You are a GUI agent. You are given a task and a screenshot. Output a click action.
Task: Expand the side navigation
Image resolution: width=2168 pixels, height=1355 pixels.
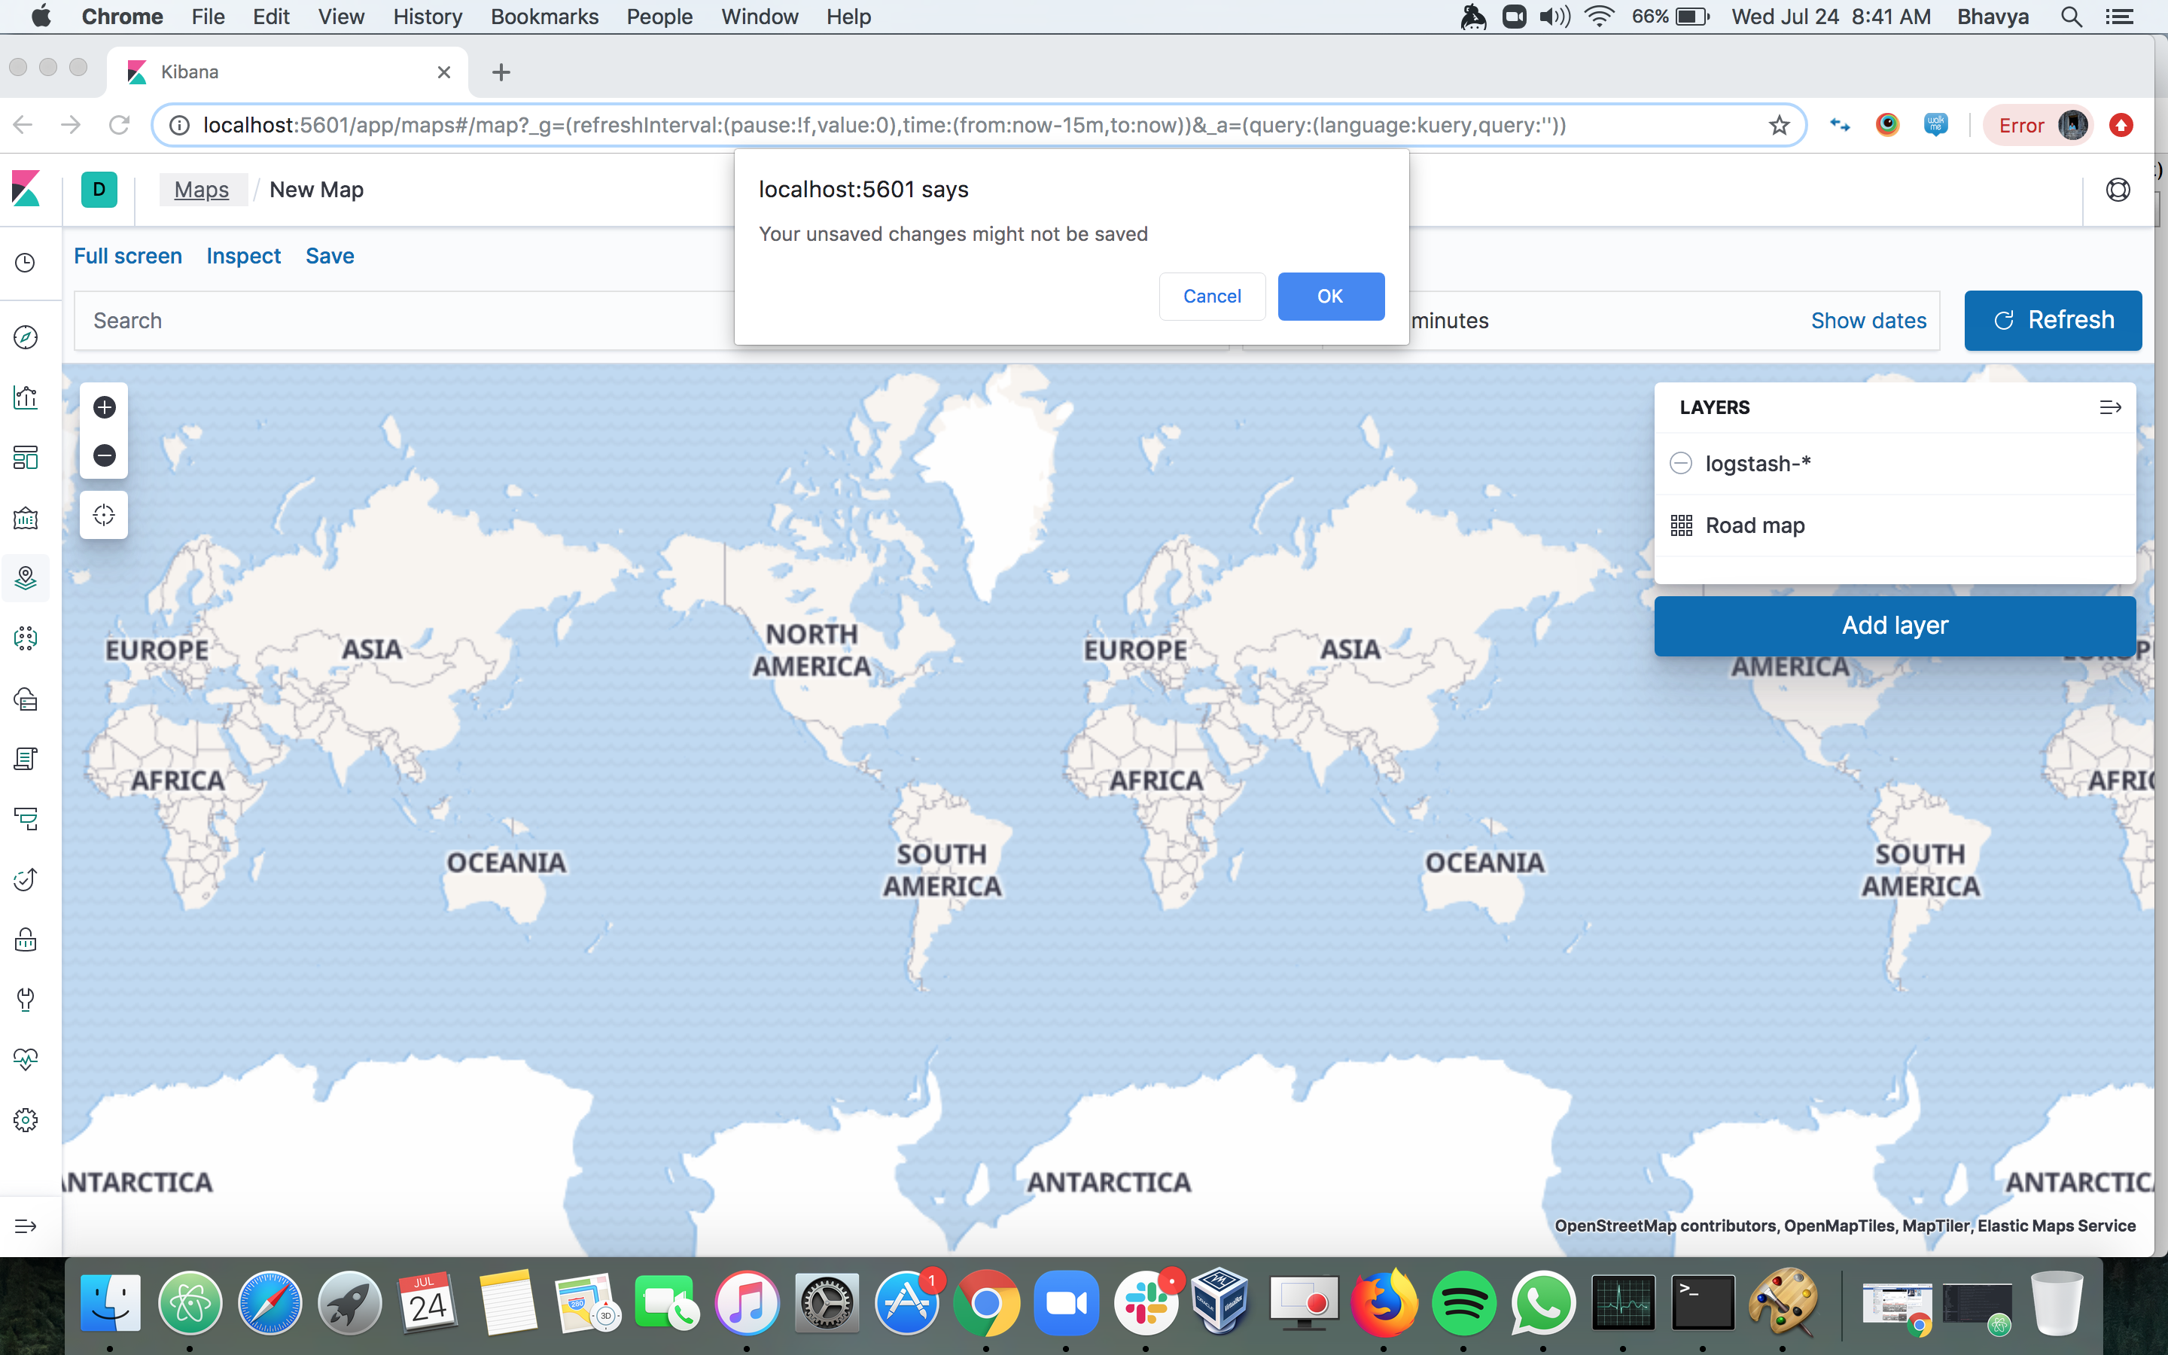[x=25, y=1226]
